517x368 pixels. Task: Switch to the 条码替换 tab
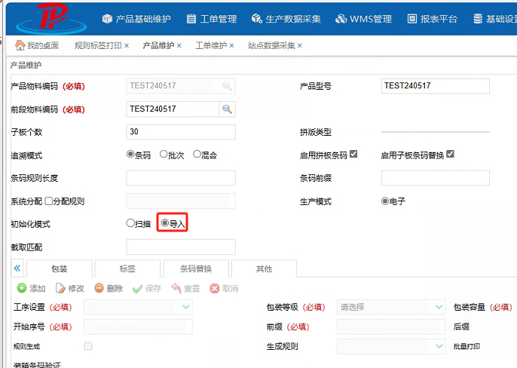coord(195,268)
